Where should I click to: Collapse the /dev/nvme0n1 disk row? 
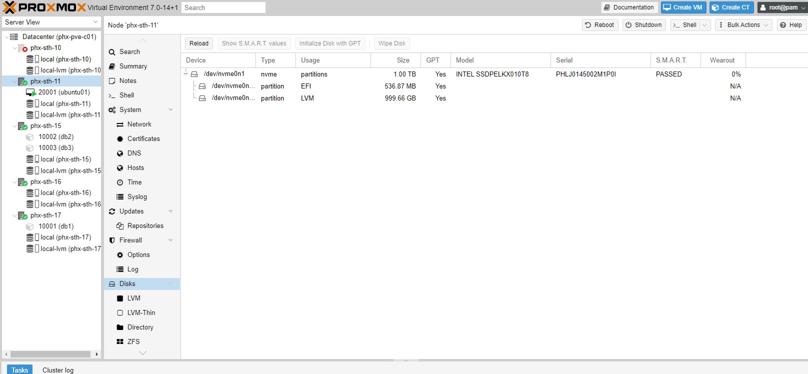[186, 74]
